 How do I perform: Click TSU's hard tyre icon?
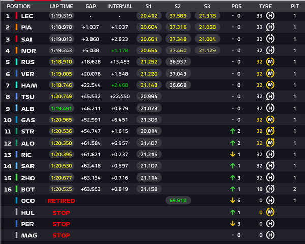tap(270, 96)
